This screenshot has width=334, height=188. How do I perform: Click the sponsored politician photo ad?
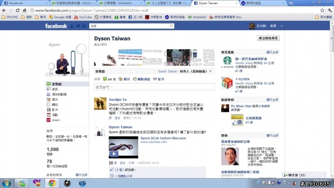coord(230,156)
